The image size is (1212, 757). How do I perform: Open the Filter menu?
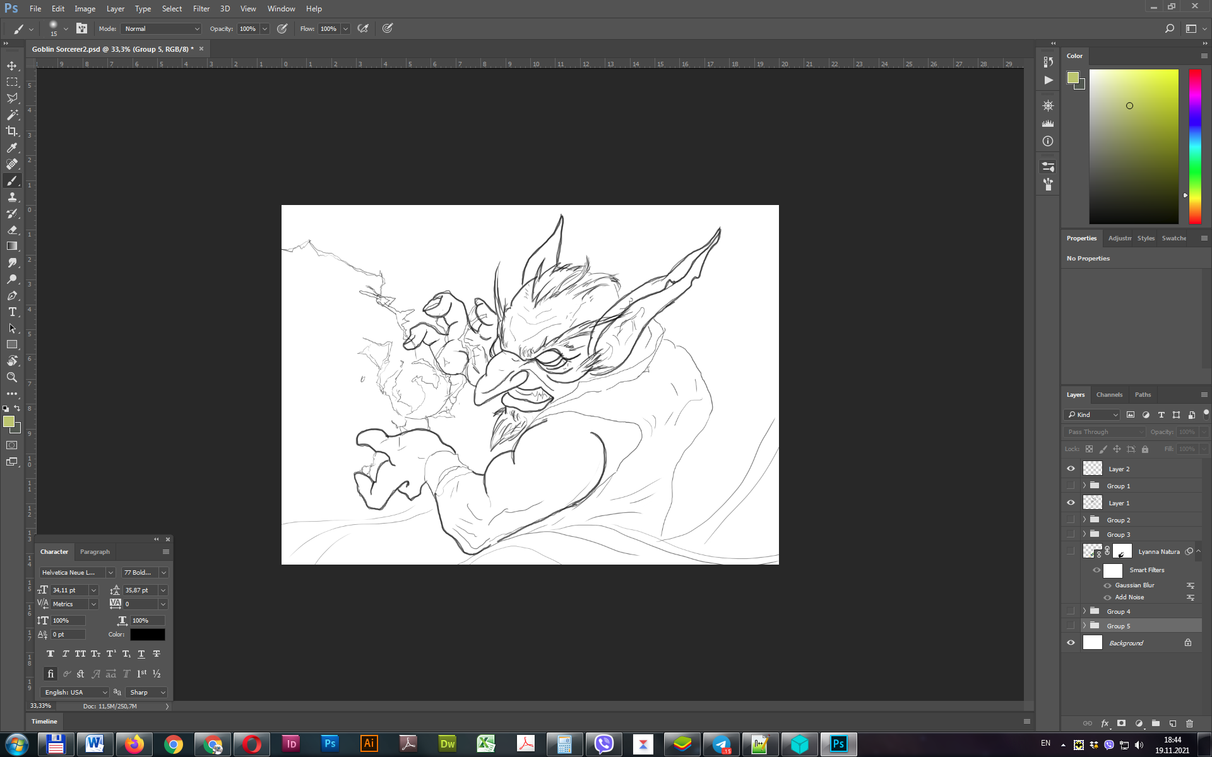pyautogui.click(x=201, y=9)
